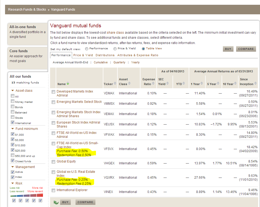This screenshot has width=260, height=207.
Task: Select the Performance default view radio
Action: (x=87, y=49)
